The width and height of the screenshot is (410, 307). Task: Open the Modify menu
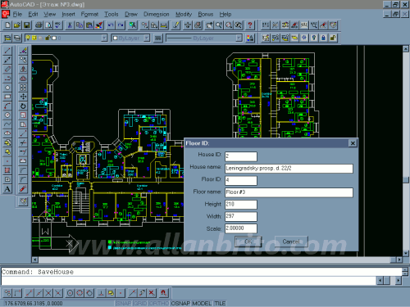pyautogui.click(x=184, y=14)
